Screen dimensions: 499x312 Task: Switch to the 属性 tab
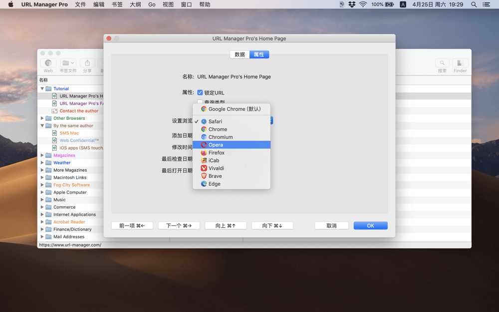[259, 54]
